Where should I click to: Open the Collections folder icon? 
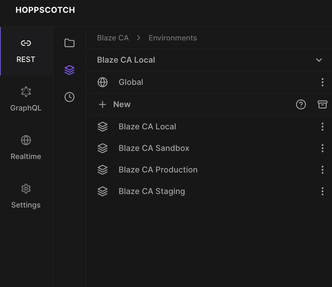[70, 43]
